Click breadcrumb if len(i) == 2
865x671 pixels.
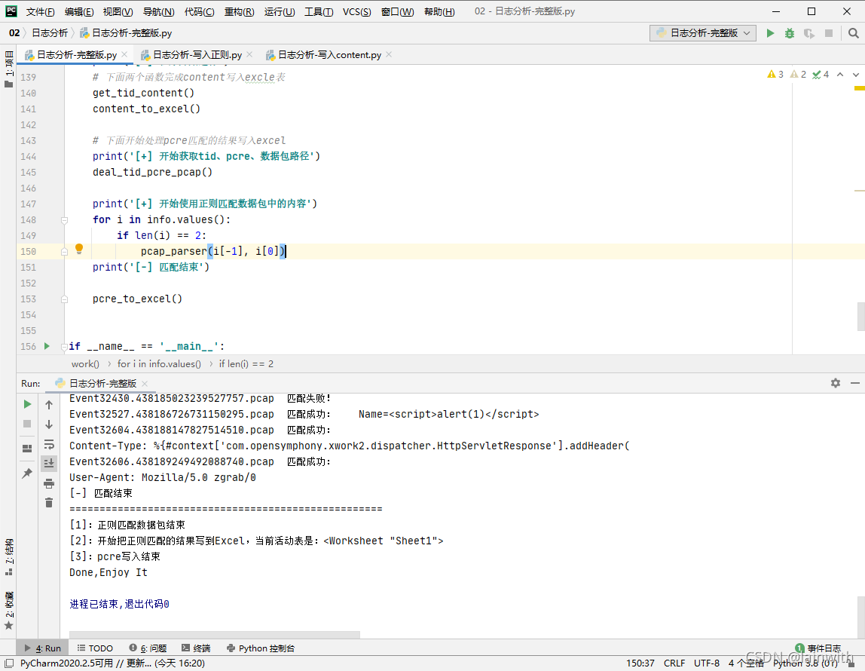(x=246, y=363)
